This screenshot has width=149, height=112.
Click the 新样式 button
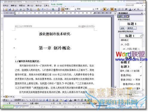[132, 28]
